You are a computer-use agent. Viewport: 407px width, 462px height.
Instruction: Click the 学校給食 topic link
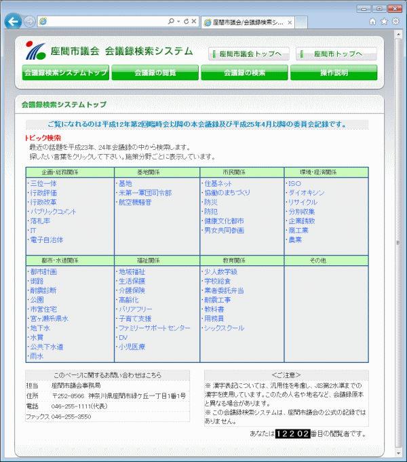point(218,281)
